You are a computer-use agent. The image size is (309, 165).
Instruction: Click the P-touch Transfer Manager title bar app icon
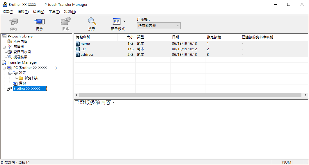(x=5, y=4)
